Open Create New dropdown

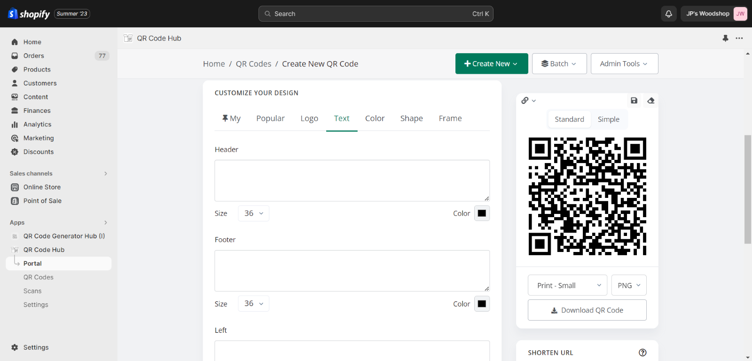tap(492, 63)
